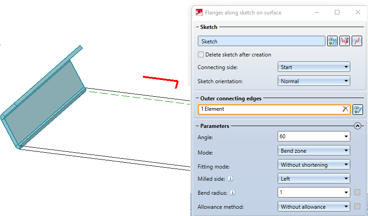The height and width of the screenshot is (216, 368).
Task: Open the Connecting side dropdown
Action: [x=314, y=67]
